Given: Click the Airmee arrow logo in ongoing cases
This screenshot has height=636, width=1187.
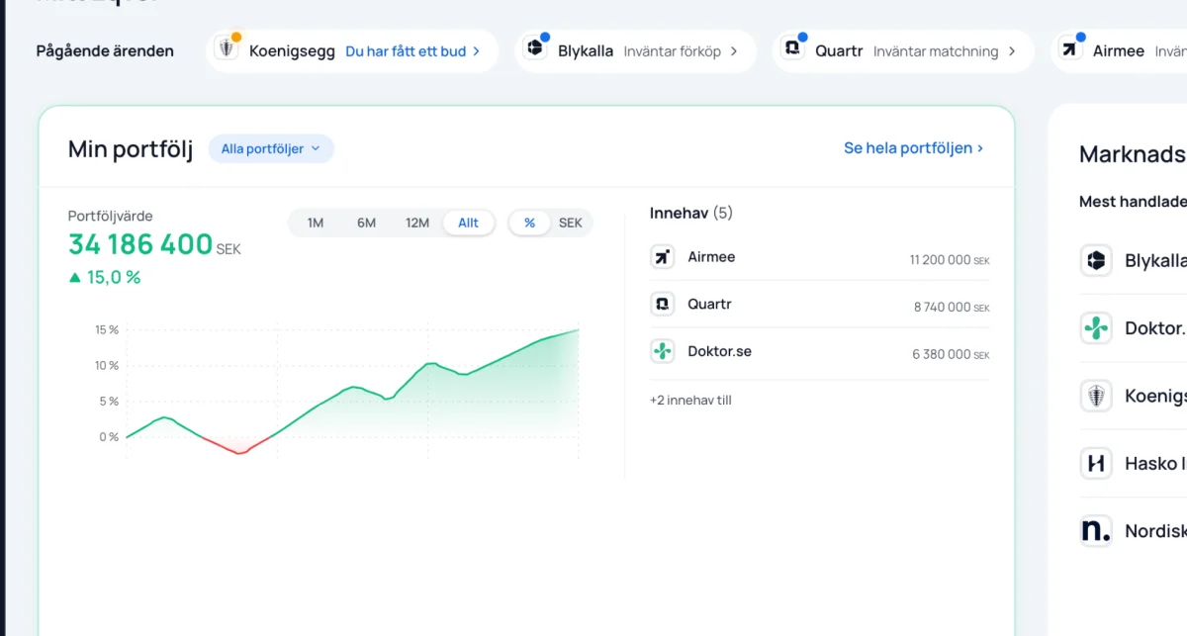Looking at the screenshot, I should click(x=1070, y=49).
